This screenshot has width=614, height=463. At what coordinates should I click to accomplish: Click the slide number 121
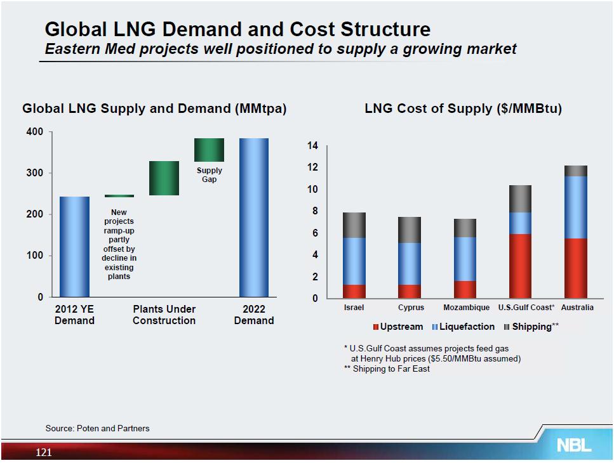click(x=43, y=453)
